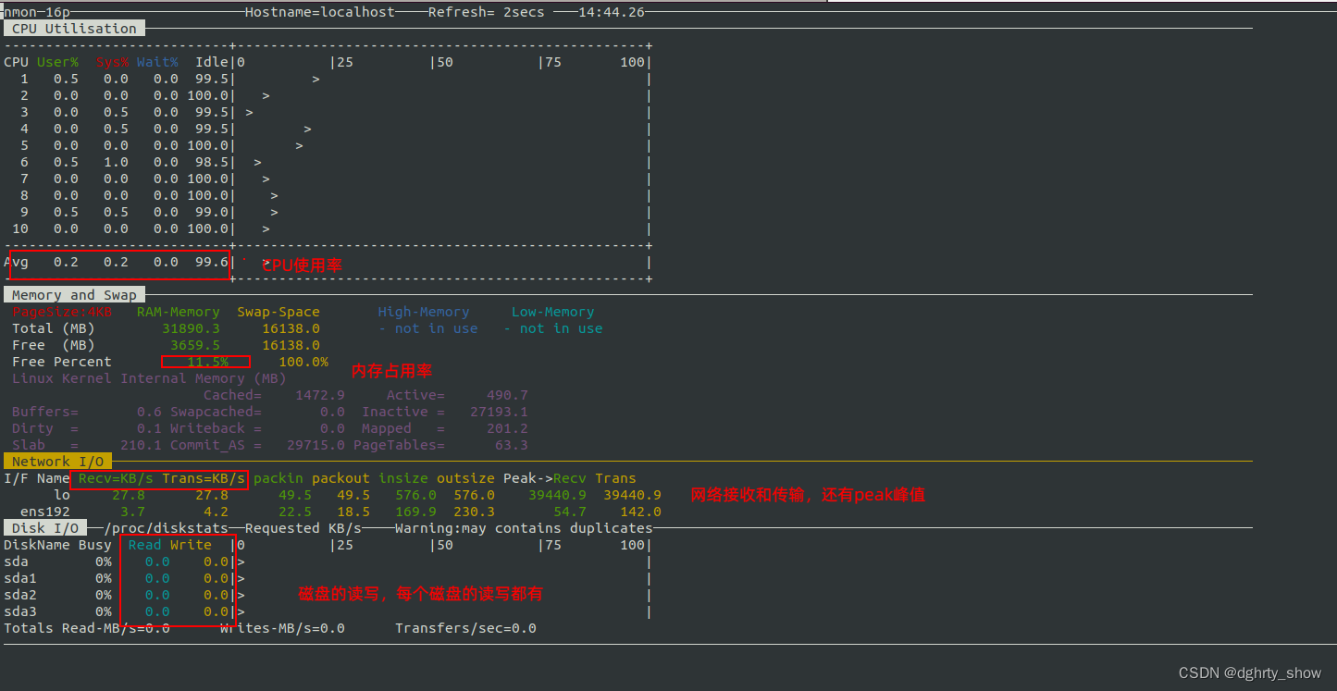The width and height of the screenshot is (1337, 691).
Task: Click the ens192 interface name
Action: [44, 512]
